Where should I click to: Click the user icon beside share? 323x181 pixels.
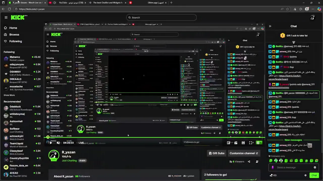coord(257,162)
